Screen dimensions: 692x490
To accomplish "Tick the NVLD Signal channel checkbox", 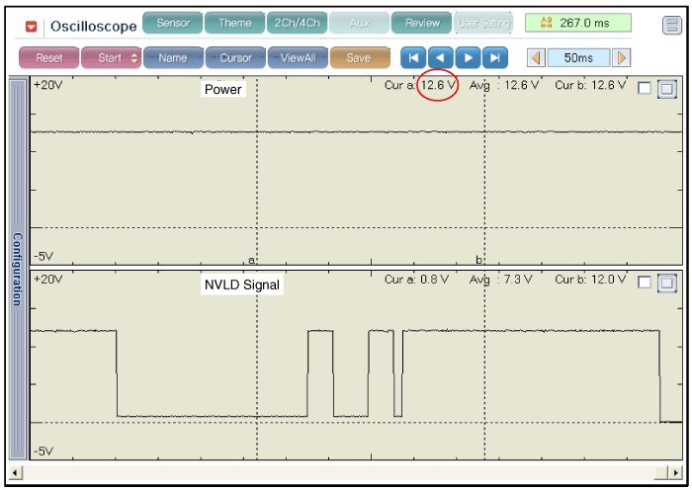I will click(645, 283).
